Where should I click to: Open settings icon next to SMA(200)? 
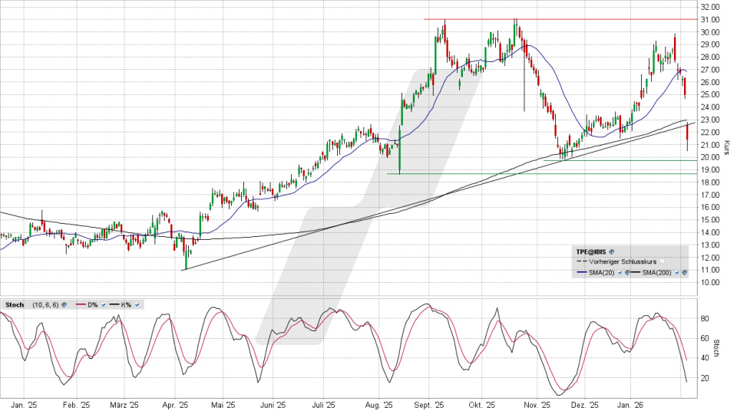pos(684,272)
